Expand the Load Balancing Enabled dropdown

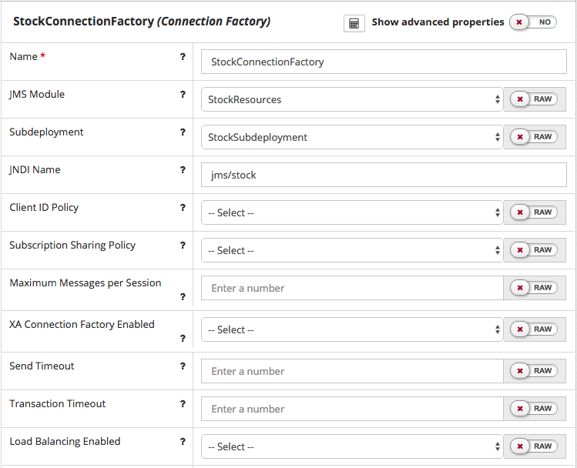coord(351,446)
